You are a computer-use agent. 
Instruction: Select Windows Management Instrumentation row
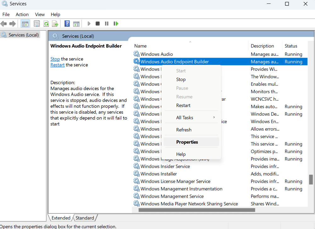pos(220,189)
